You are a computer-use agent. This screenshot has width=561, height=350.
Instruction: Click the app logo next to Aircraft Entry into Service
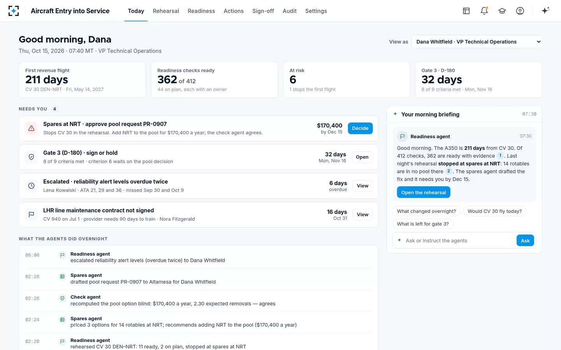[14, 11]
